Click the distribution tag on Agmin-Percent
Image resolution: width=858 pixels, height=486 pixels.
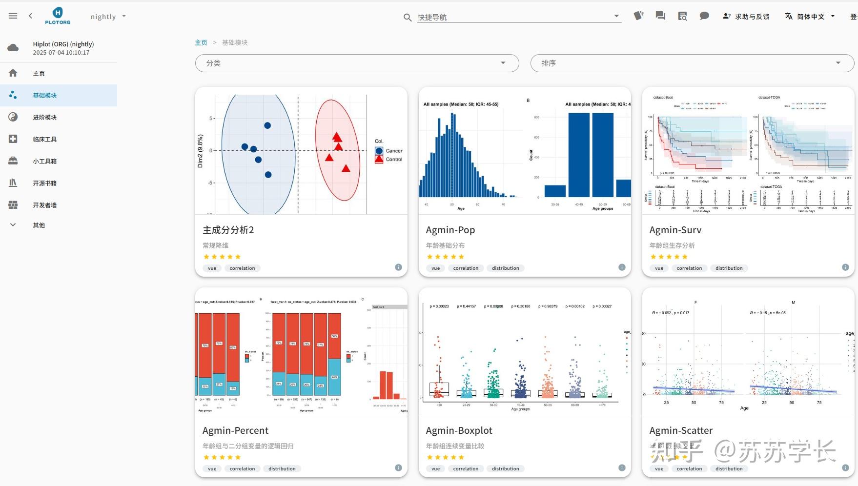tap(282, 468)
